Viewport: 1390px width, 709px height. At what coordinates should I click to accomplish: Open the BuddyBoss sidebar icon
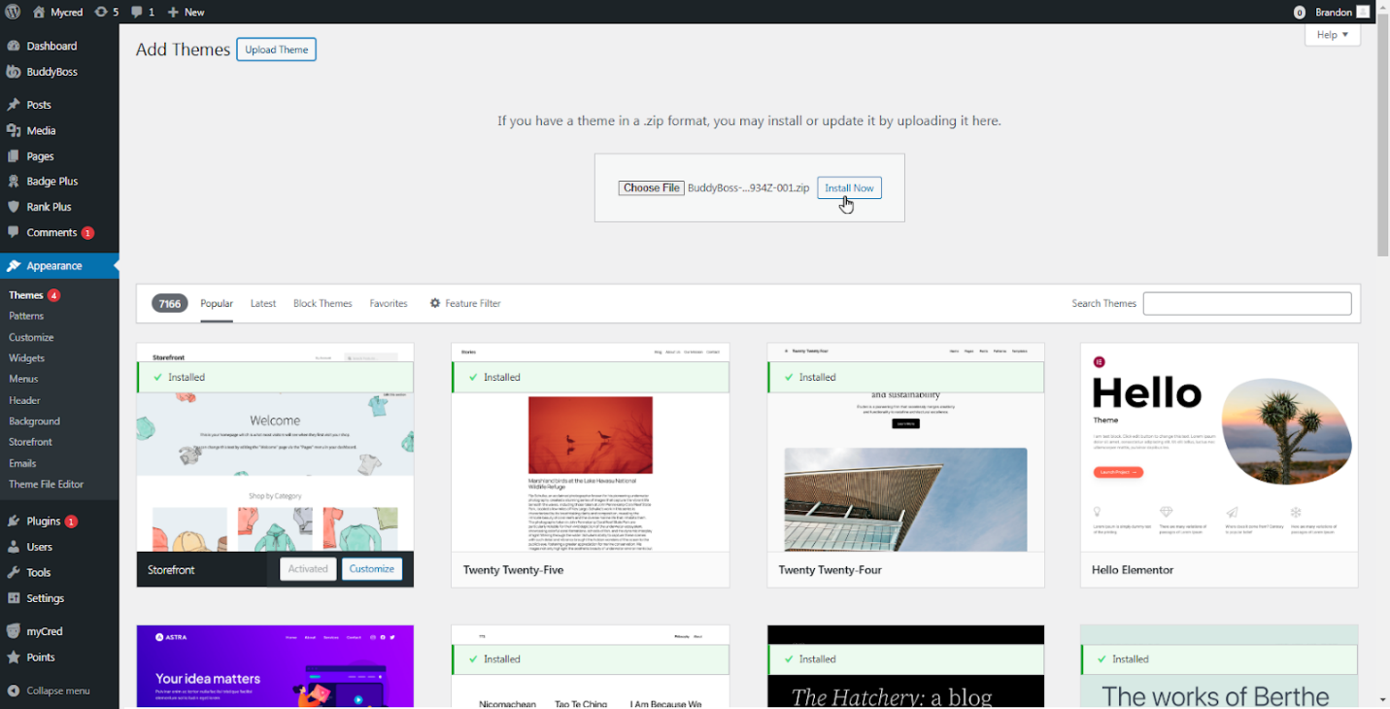(x=14, y=72)
